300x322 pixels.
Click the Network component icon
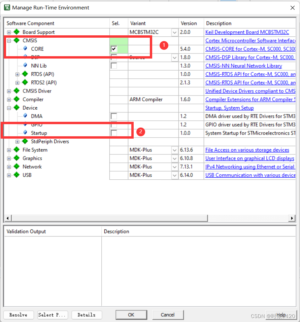pos(16,166)
